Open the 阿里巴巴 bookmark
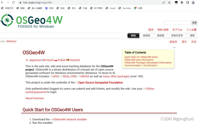 coord(7,8)
